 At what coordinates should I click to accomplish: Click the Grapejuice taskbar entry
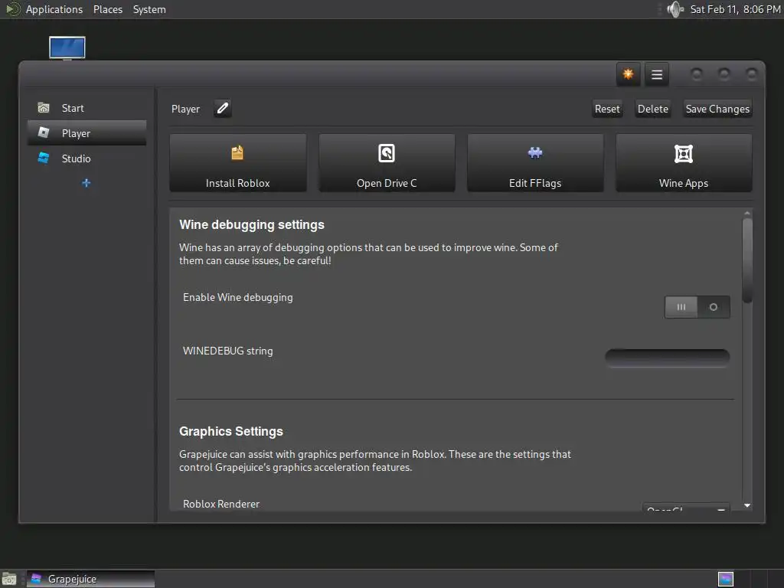[x=90, y=579]
